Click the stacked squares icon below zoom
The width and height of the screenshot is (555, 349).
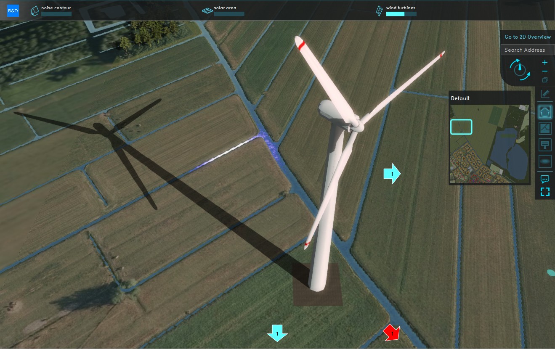(545, 80)
